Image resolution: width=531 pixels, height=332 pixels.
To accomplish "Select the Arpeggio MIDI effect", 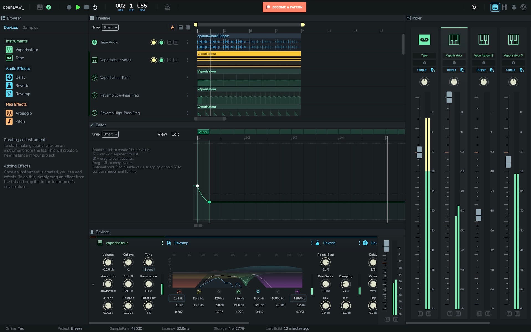I will click(x=23, y=113).
